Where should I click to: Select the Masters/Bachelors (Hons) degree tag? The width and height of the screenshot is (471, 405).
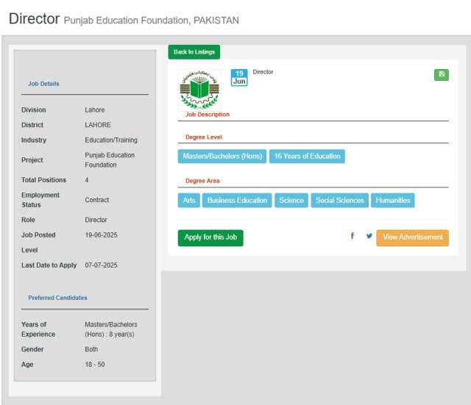click(222, 157)
